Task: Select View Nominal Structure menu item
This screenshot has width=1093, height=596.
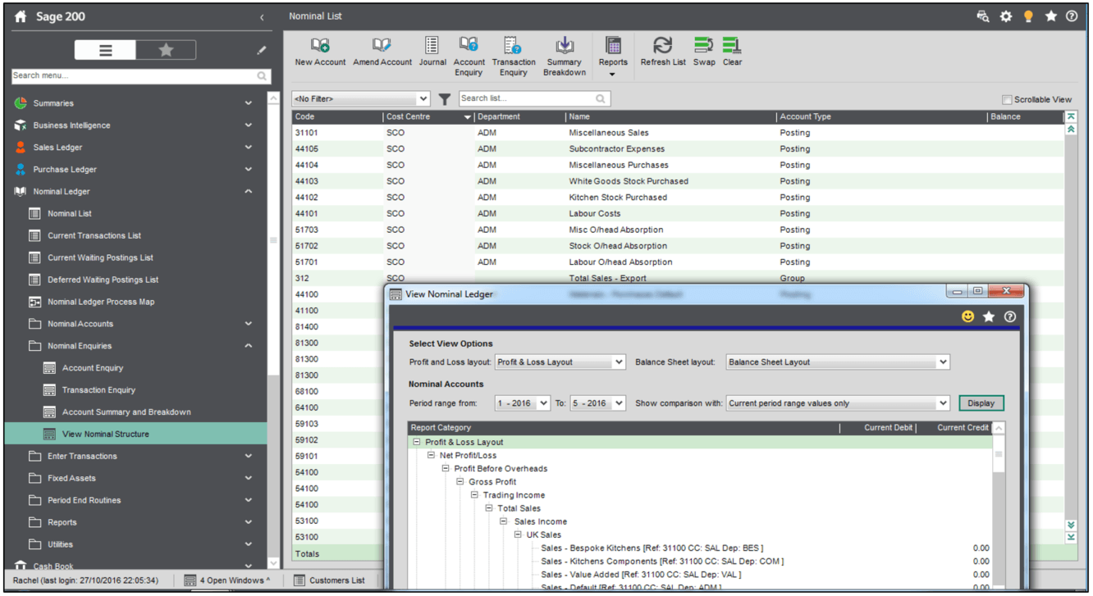Action: click(x=136, y=434)
